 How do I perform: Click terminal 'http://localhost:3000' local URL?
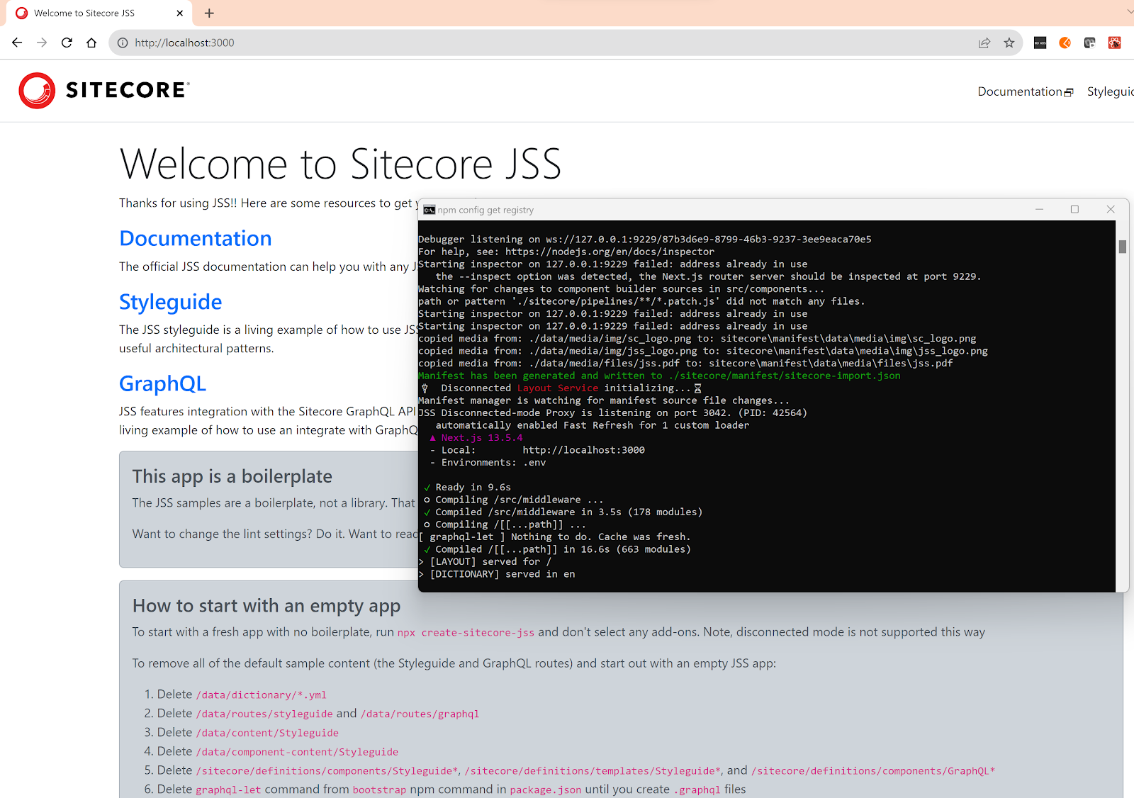tap(584, 450)
